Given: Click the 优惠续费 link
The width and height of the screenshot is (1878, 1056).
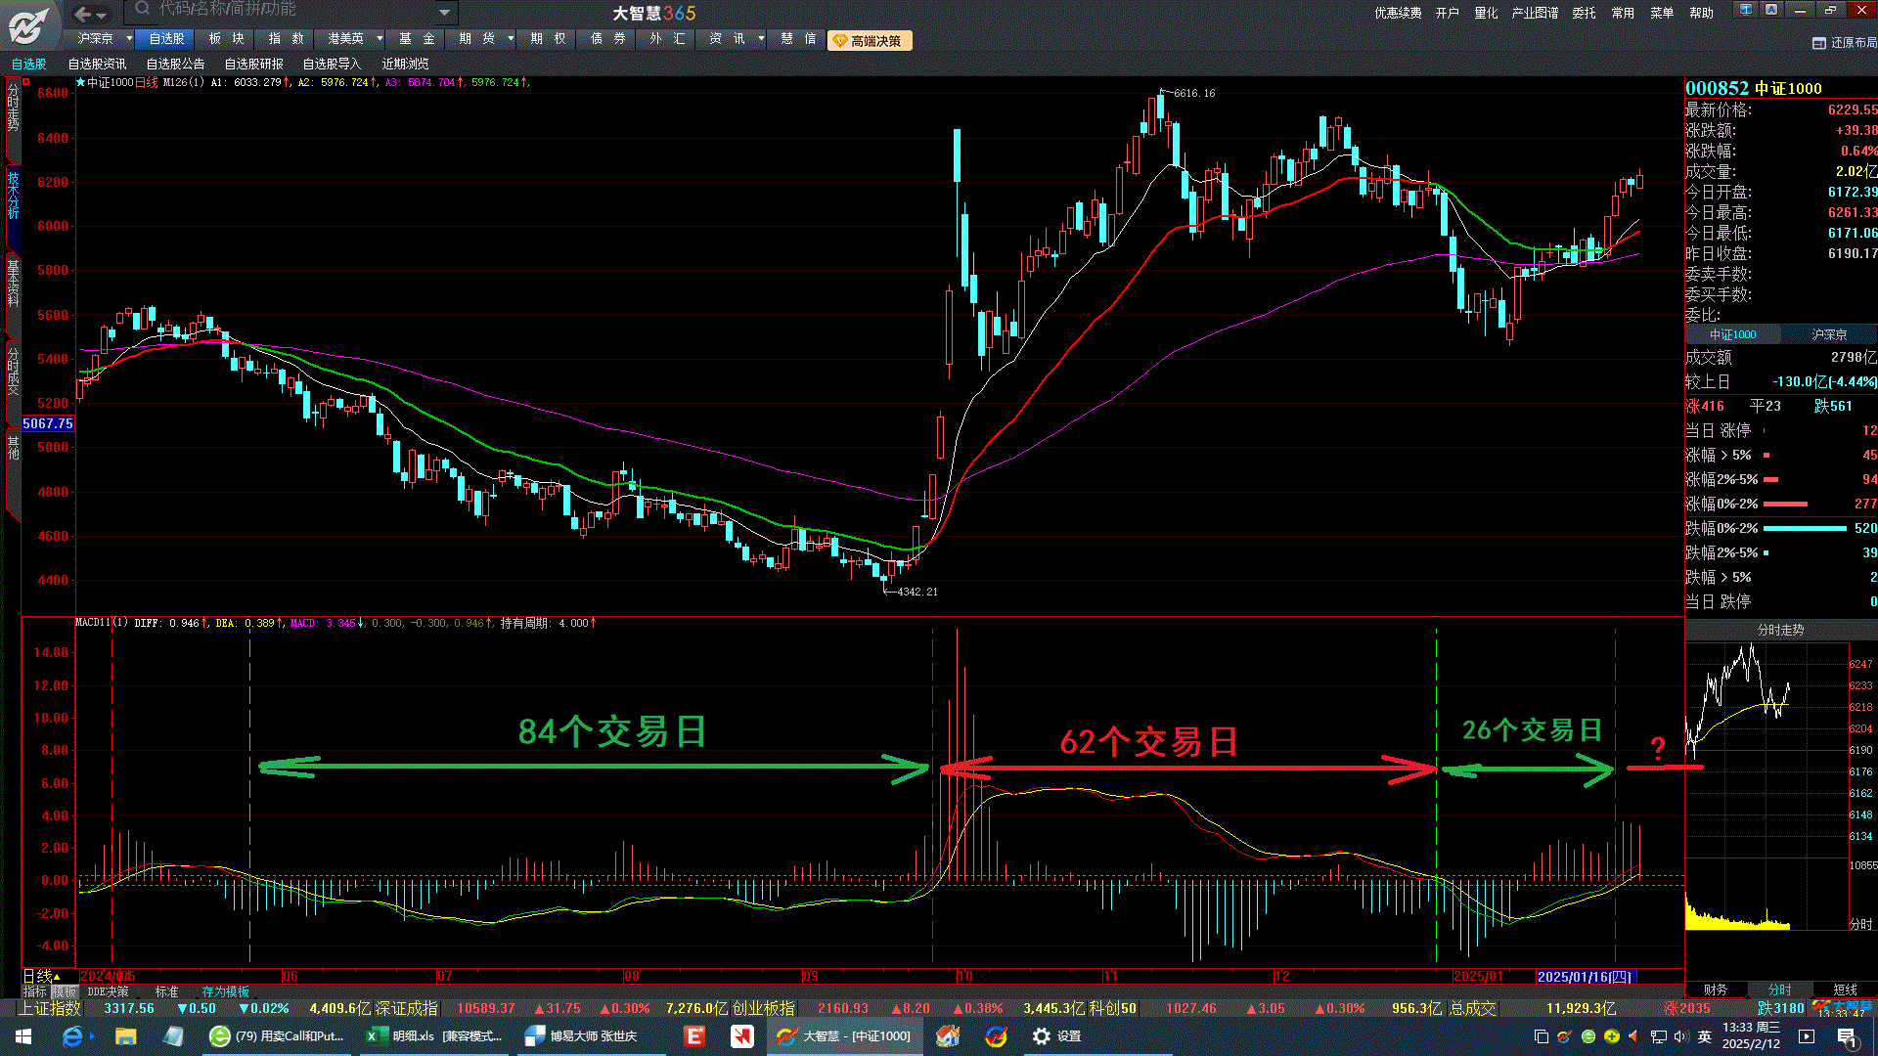Looking at the screenshot, I should point(1398,13).
